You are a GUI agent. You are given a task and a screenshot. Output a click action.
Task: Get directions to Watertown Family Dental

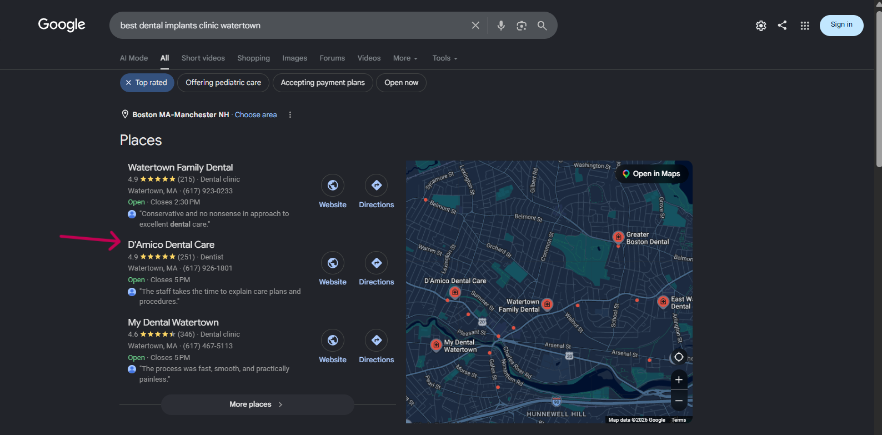click(377, 186)
